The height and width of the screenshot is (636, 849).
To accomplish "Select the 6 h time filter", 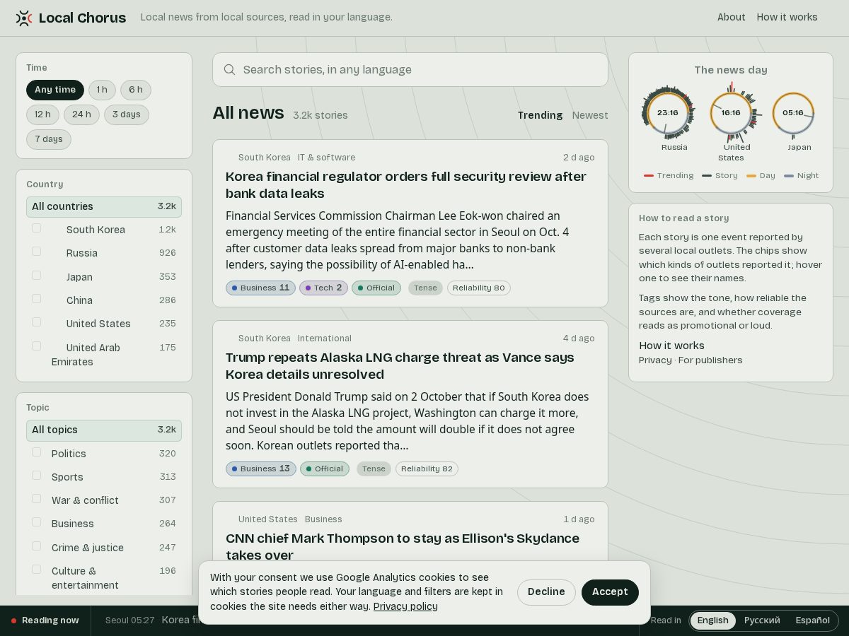I will click(x=136, y=90).
